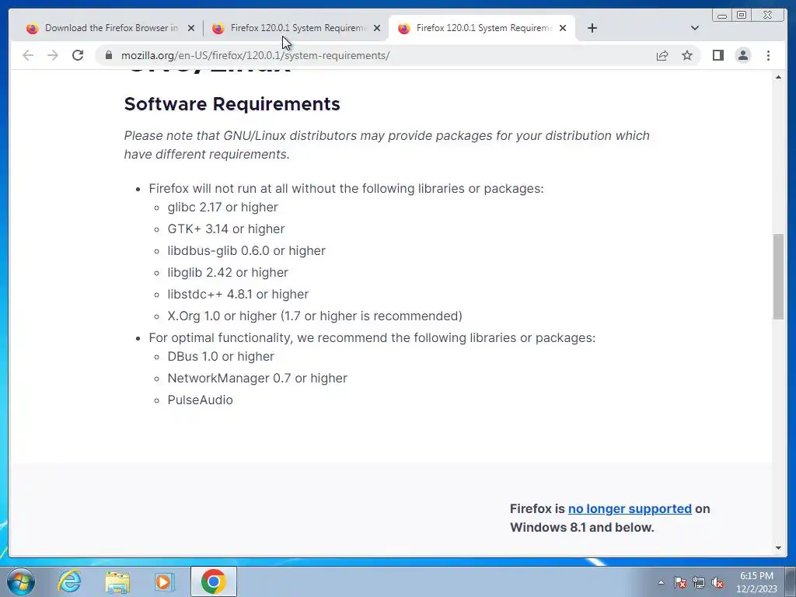796x597 pixels.
Task: Open the Chrome side panel
Action: click(717, 55)
